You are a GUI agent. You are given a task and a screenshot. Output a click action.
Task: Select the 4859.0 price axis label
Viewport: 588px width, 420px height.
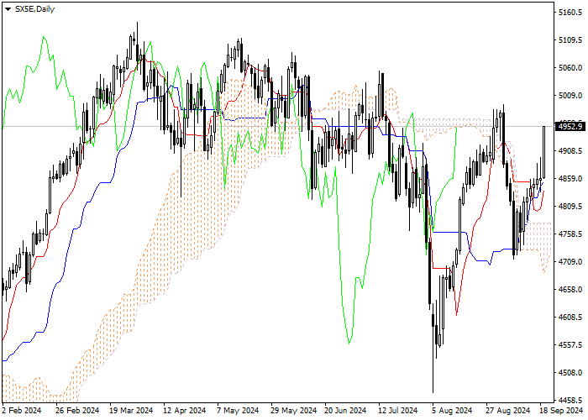pos(570,179)
